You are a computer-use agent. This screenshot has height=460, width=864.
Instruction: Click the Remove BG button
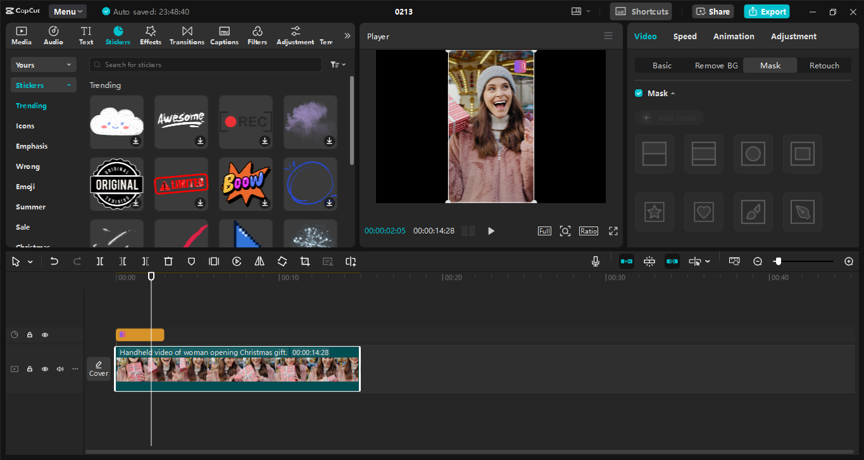coord(715,65)
